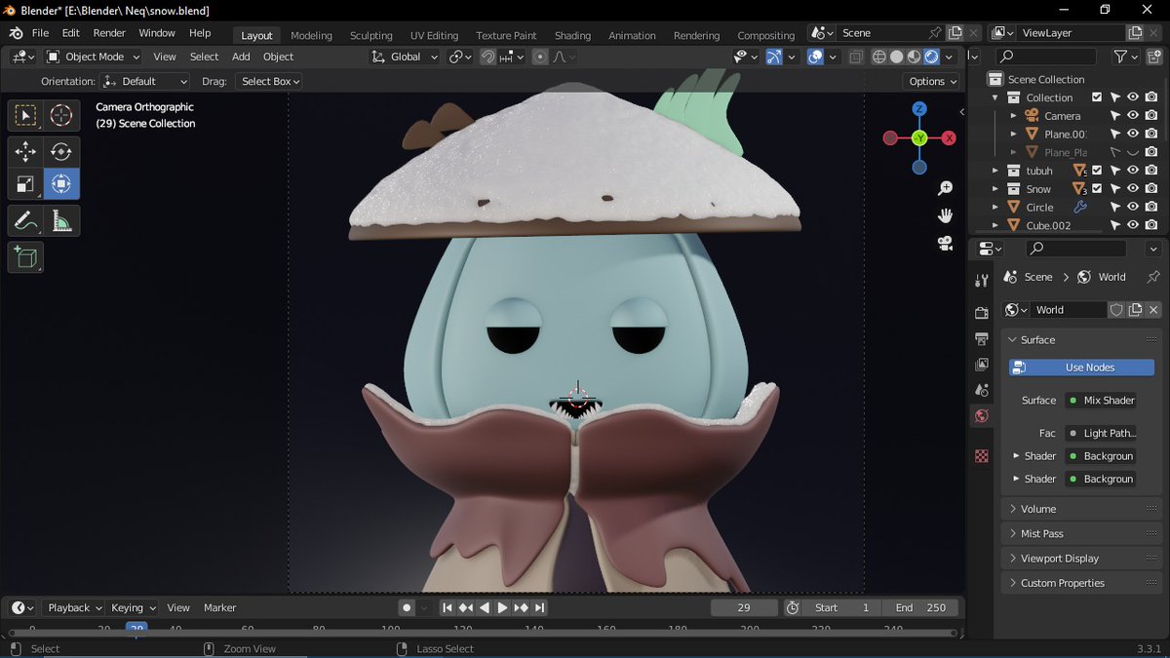This screenshot has height=658, width=1170.
Task: Switch to the Sculpting workspace tab
Action: pyautogui.click(x=370, y=35)
